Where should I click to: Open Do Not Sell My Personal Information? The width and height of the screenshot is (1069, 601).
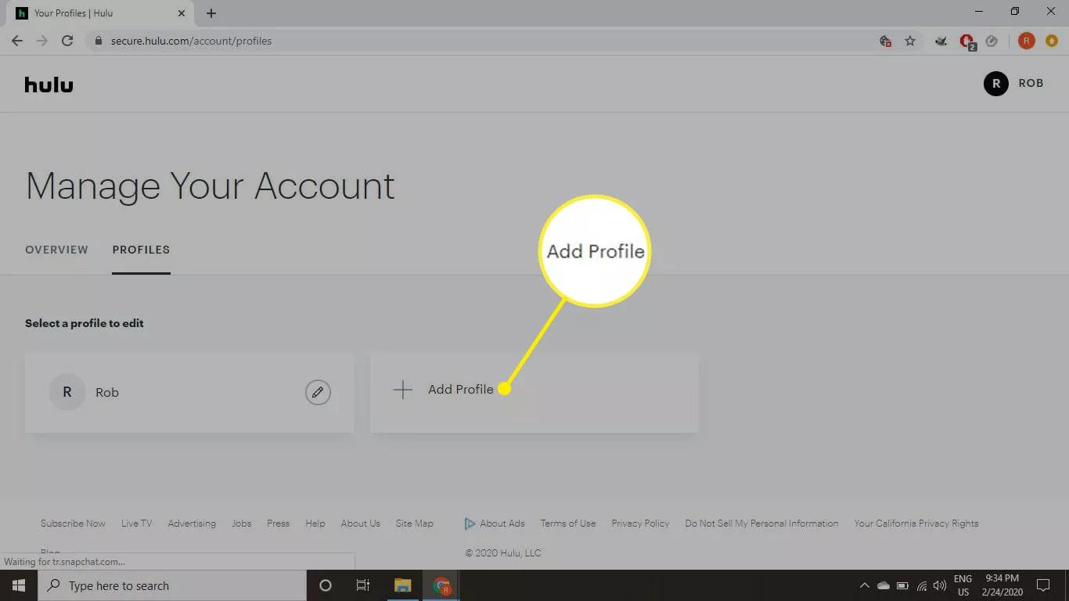pos(761,524)
